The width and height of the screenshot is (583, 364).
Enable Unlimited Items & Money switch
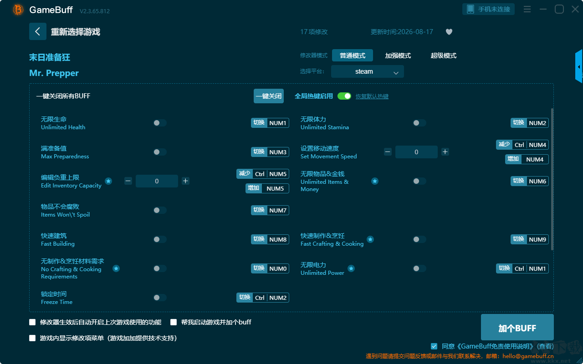tap(419, 181)
